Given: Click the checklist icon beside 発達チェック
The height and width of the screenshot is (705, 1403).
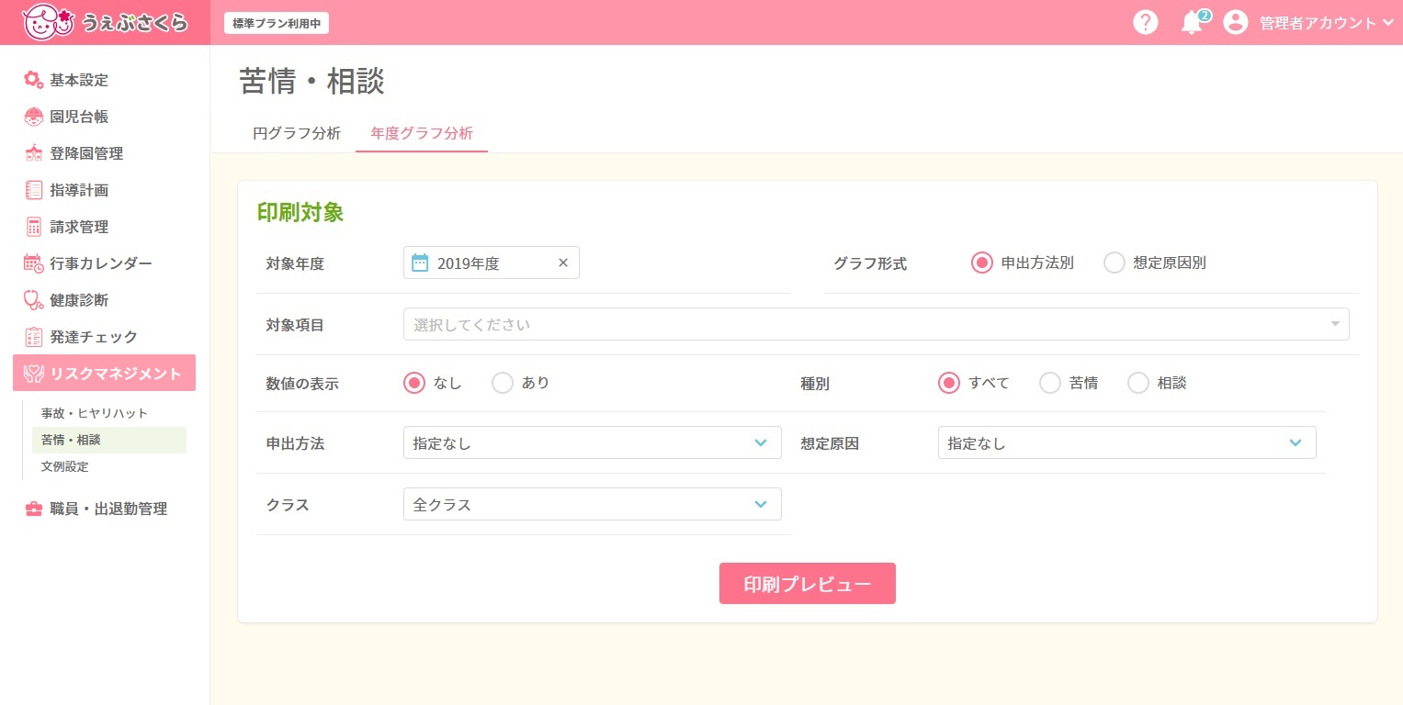Looking at the screenshot, I should click(x=33, y=337).
